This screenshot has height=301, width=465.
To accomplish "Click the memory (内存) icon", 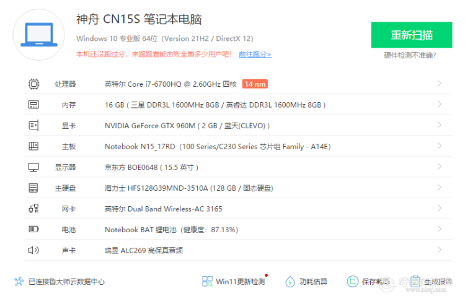I will (x=33, y=105).
